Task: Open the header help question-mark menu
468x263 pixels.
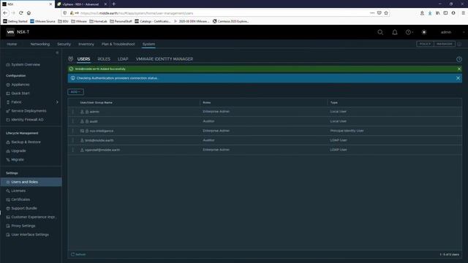Action: (409, 32)
